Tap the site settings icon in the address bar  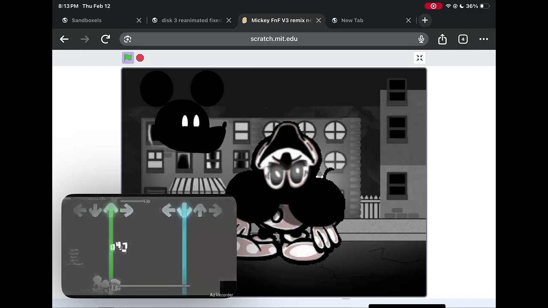coord(128,39)
